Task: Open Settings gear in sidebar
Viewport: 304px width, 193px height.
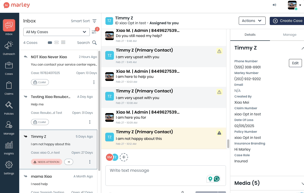Action: pyautogui.click(x=9, y=165)
